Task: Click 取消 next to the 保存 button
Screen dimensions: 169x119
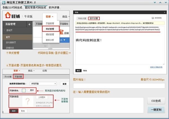Action: coord(23,111)
